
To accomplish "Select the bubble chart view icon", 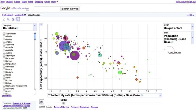I will 18,19.
